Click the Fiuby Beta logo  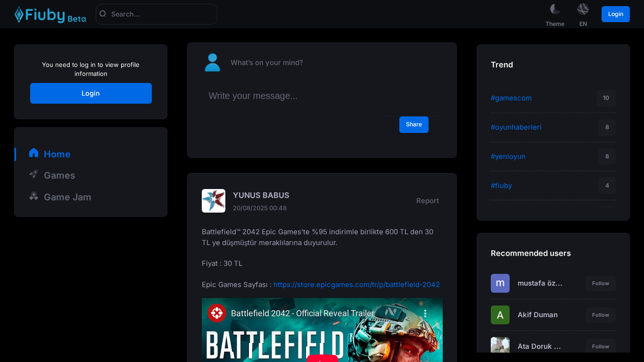tap(50, 15)
